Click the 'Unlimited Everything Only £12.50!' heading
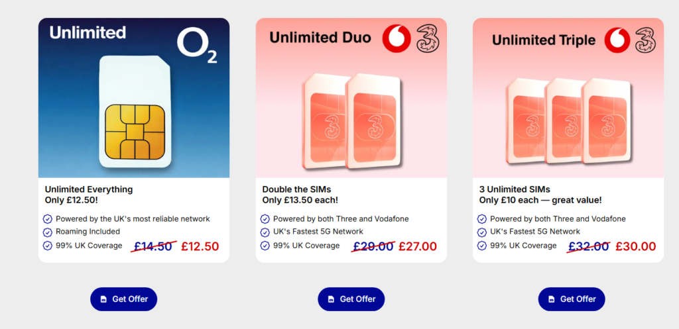The image size is (679, 329). [x=89, y=195]
